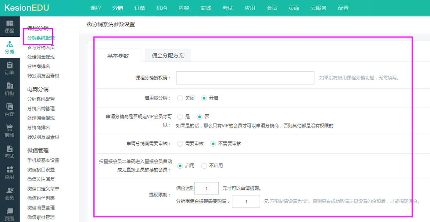Open 云服务 in the top menu
The height and width of the screenshot is (222, 430).
(x=318, y=8)
